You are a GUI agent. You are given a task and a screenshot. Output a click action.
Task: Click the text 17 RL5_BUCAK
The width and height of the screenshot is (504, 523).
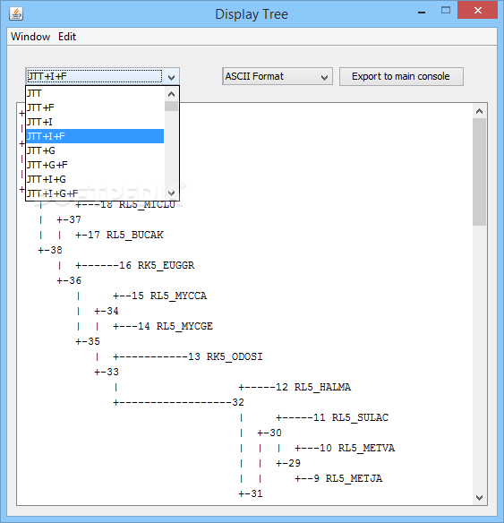coord(125,235)
